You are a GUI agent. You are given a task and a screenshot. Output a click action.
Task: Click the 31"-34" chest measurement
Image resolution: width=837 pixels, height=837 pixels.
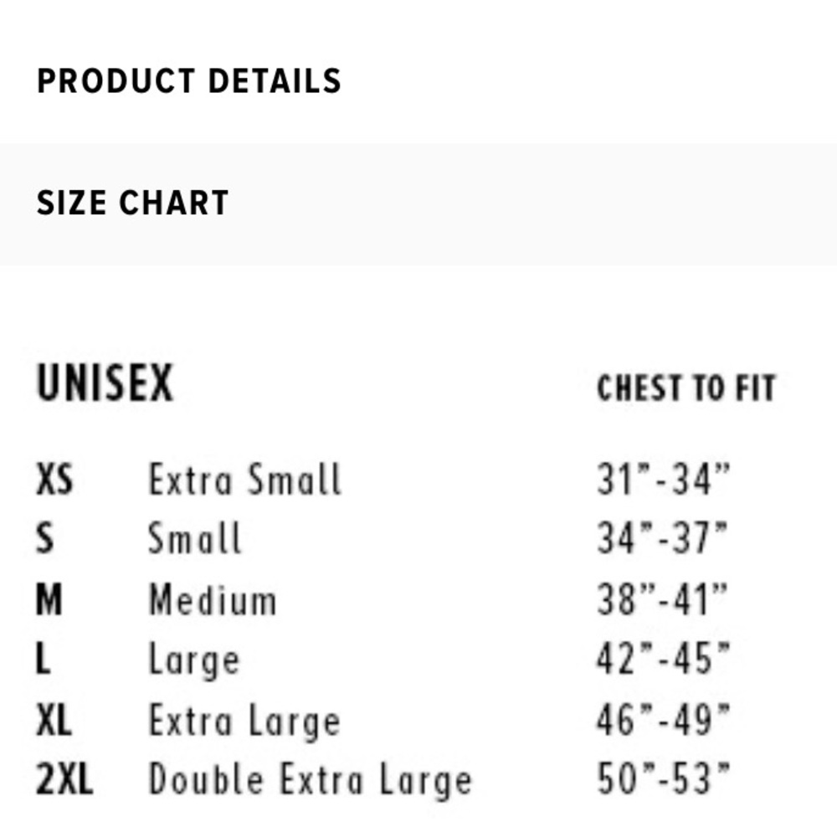point(663,479)
